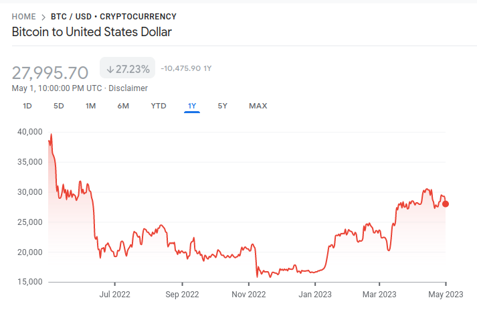View the 5Y price chart

(223, 106)
